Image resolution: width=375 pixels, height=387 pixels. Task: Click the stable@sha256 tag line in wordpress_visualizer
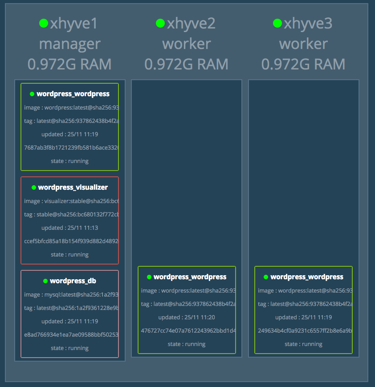(71, 214)
